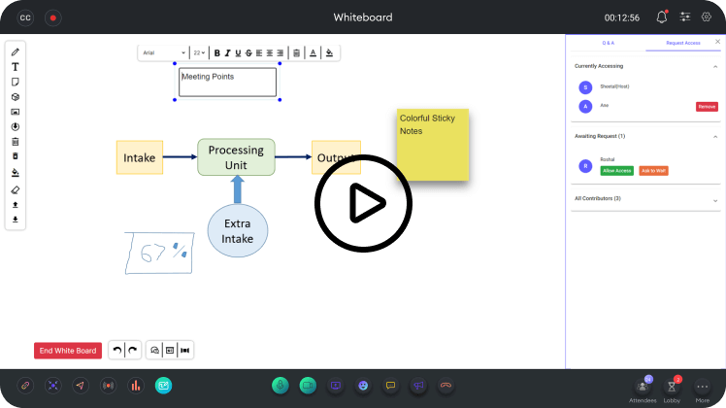
Task: Open the sliders preferences icon in top bar
Action: point(685,17)
